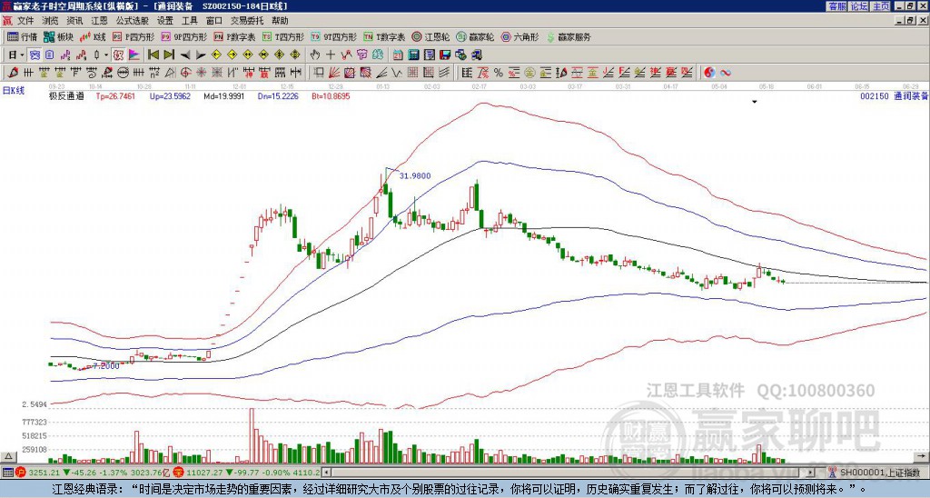
Task: Select the circled crosshair target tool
Action: 185,73
